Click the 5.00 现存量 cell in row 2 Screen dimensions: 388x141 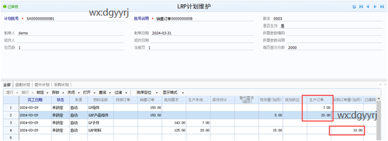(x=271, y=115)
